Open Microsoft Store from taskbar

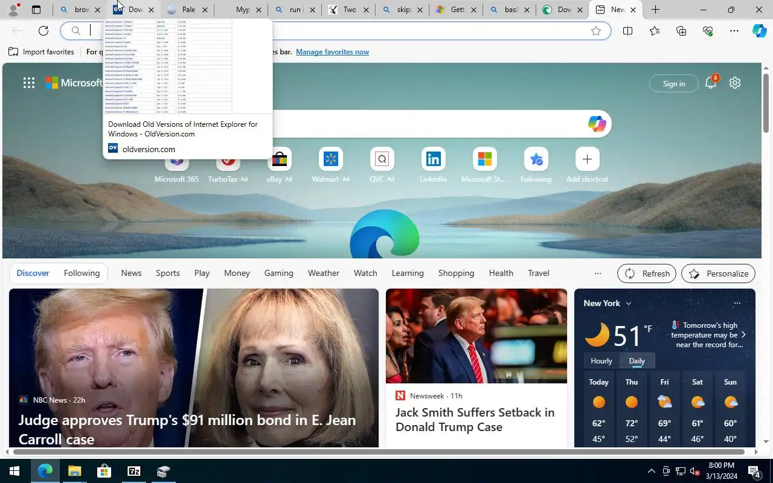pyautogui.click(x=104, y=471)
